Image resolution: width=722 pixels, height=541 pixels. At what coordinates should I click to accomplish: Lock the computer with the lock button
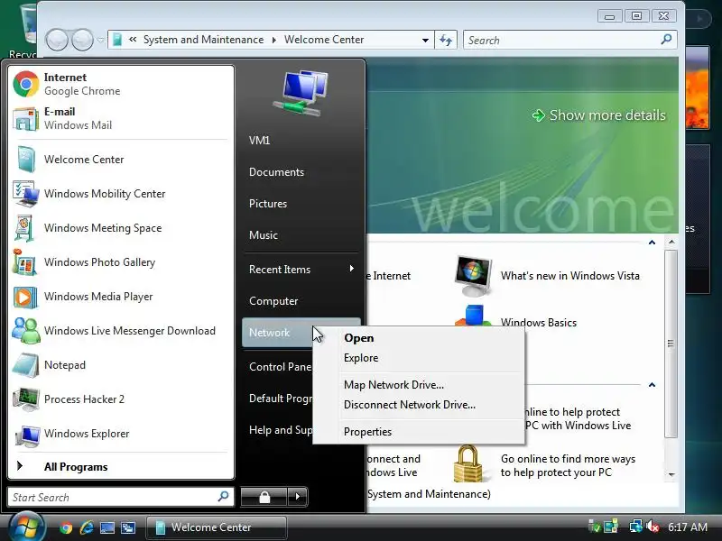264,497
